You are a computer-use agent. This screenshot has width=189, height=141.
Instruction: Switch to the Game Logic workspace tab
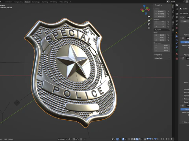tap(36, 2)
